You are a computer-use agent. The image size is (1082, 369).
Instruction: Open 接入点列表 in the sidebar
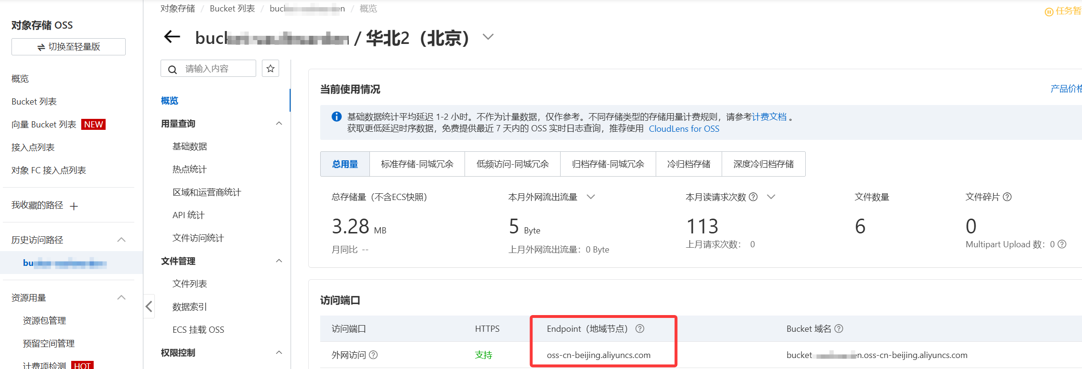(33, 148)
